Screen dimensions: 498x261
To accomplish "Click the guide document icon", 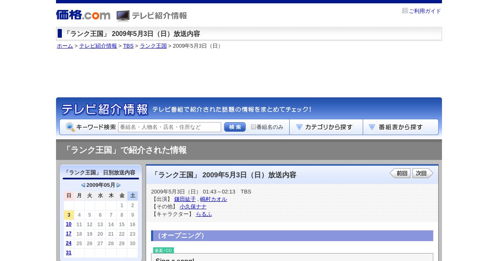I will tap(405, 11).
